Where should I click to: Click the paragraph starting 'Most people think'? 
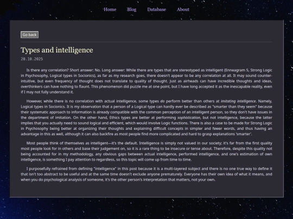[146, 151]
